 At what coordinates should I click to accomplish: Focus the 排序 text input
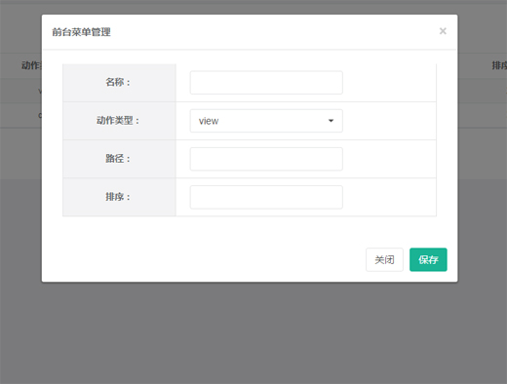tap(266, 197)
